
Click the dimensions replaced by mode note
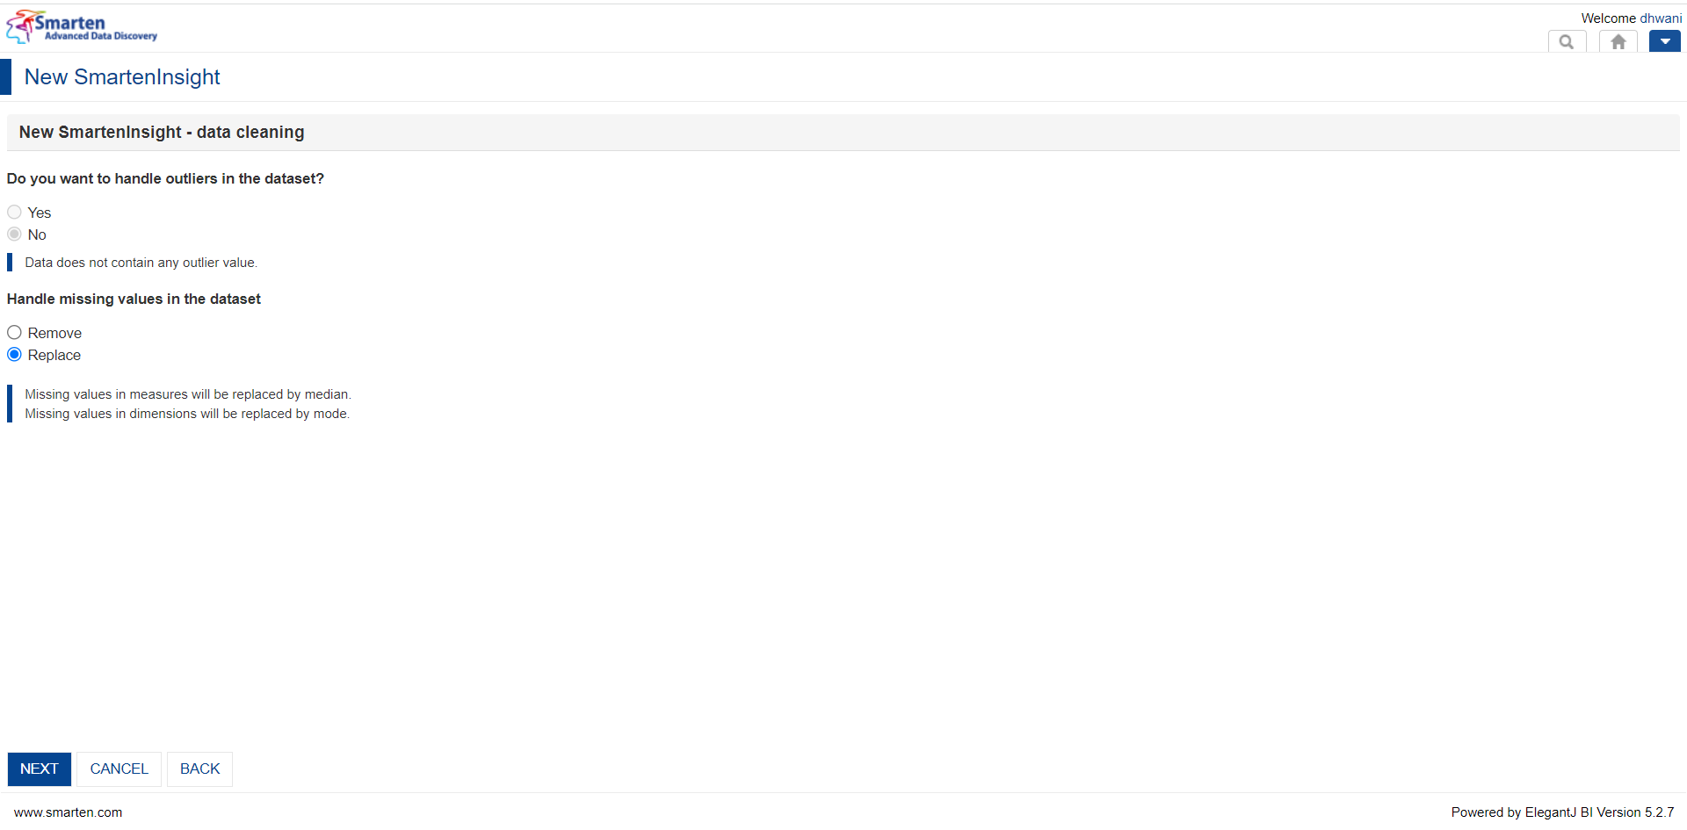187,414
